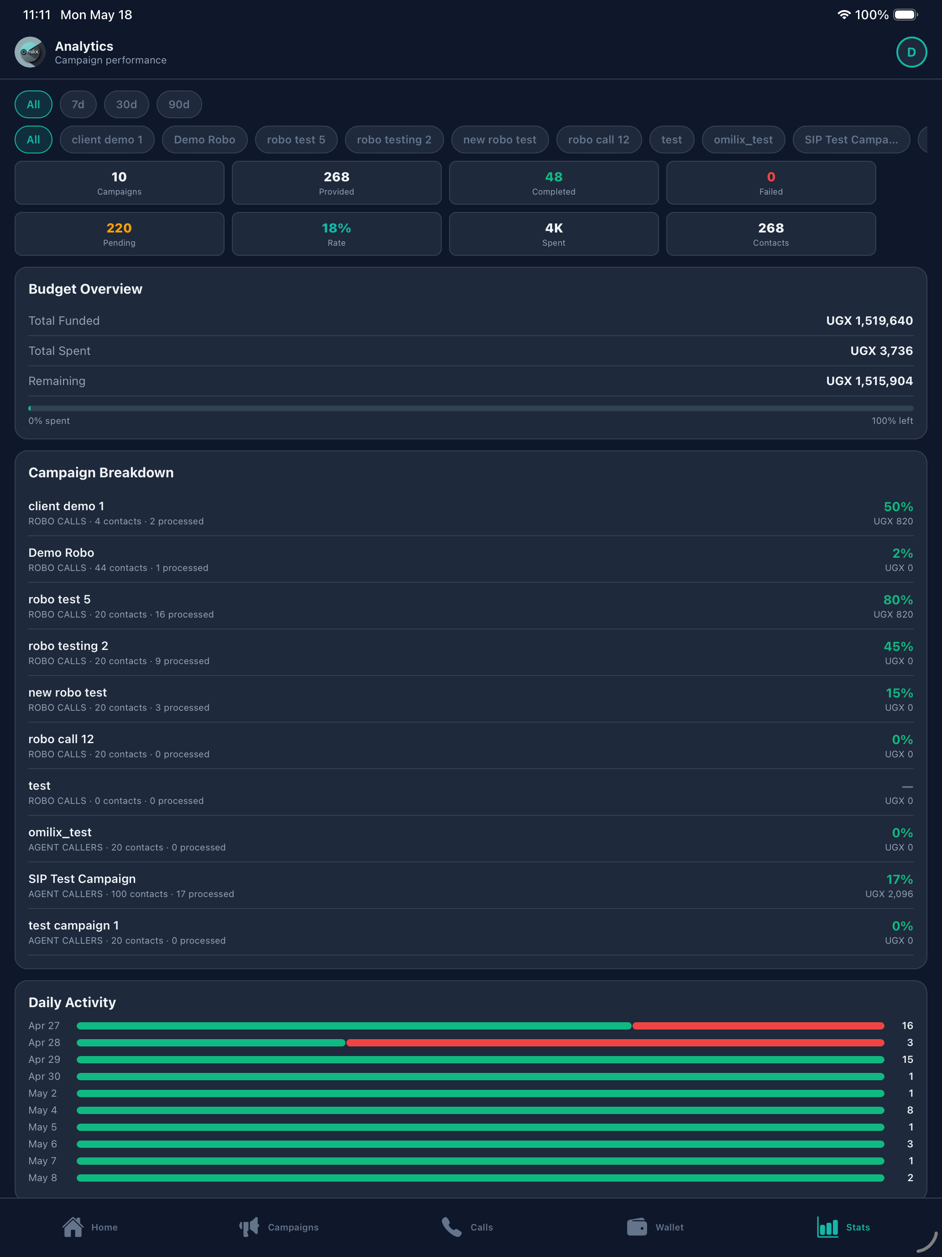Tap the Calls phone icon
The height and width of the screenshot is (1257, 942).
451,1227
